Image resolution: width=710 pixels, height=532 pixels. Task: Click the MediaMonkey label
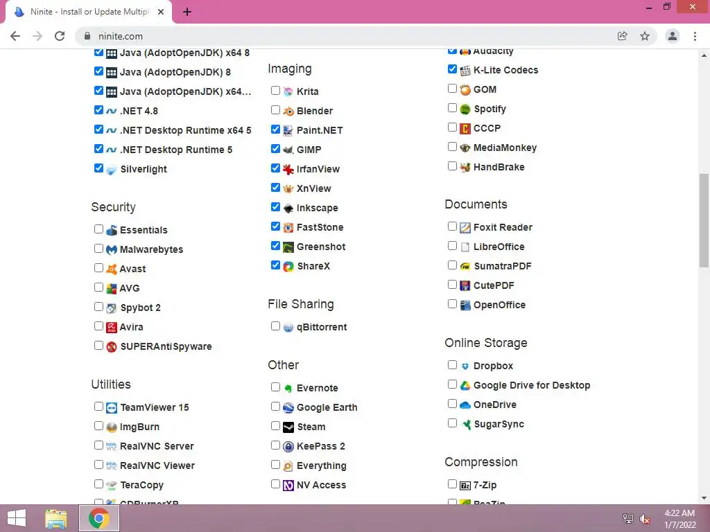click(x=505, y=148)
